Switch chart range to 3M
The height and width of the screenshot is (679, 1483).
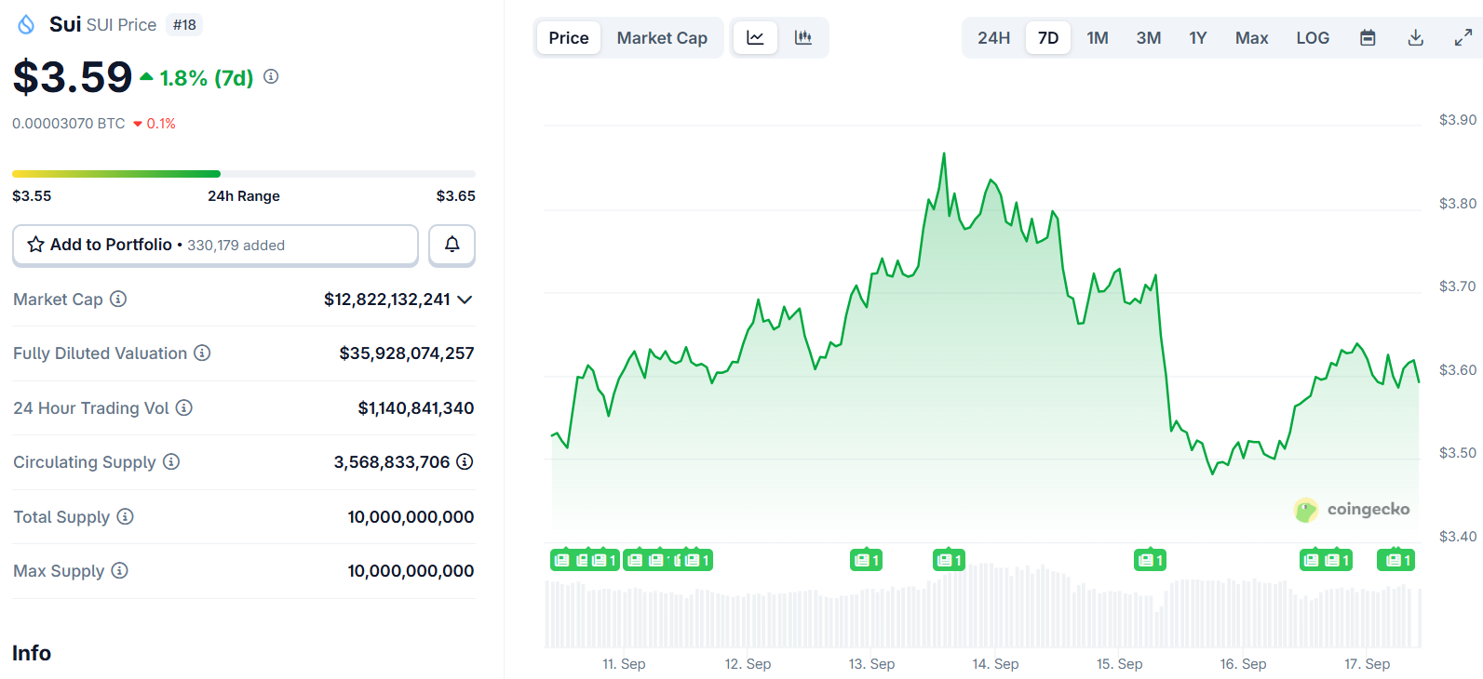[1149, 38]
